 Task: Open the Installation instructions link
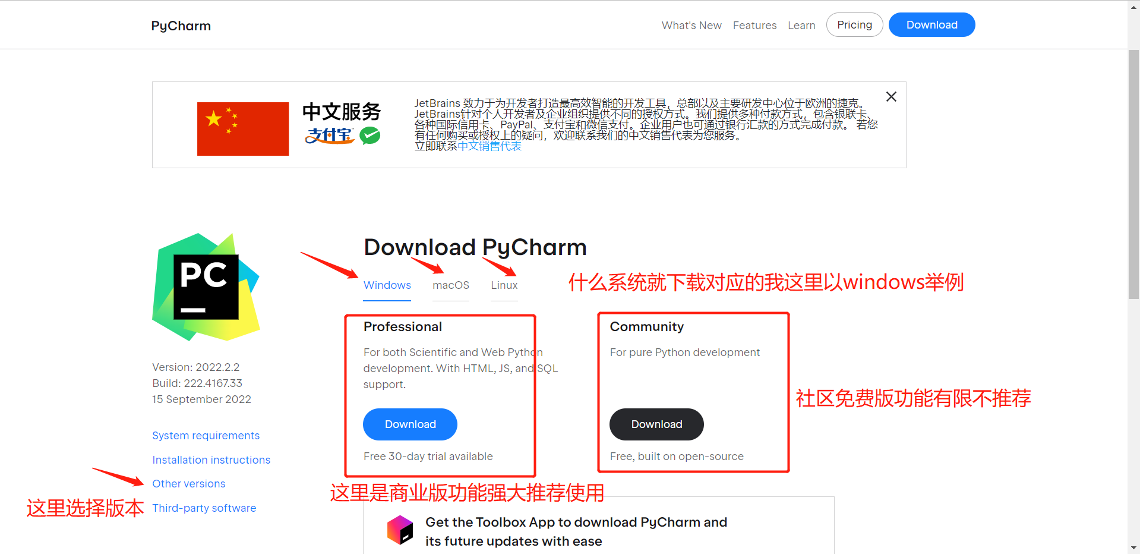click(211, 460)
